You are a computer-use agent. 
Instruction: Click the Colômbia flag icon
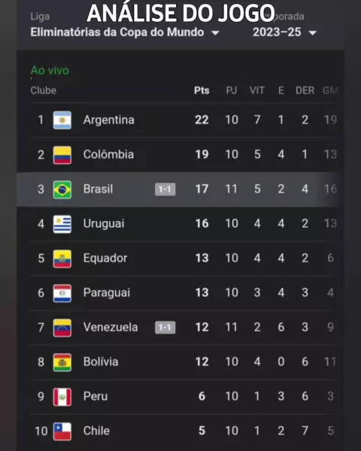point(62,155)
